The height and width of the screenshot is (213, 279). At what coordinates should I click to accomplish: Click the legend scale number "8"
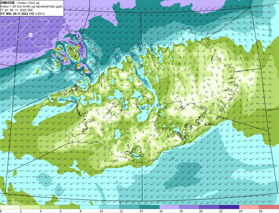pyautogui.click(x=81, y=211)
